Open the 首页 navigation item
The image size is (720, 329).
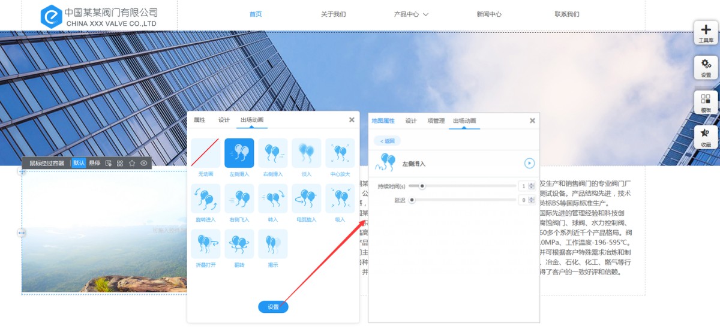point(256,14)
